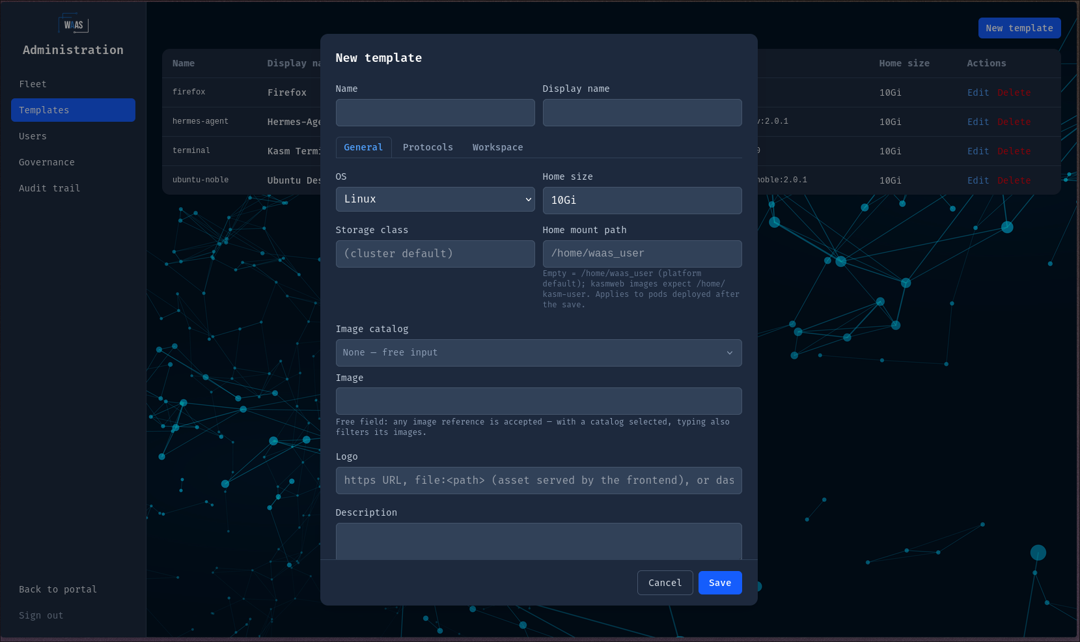Click the 'hermes-agent' name cell
This screenshot has width=1080, height=642.
coord(201,121)
